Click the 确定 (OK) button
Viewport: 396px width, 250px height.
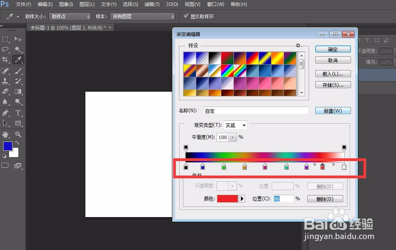[x=333, y=49]
